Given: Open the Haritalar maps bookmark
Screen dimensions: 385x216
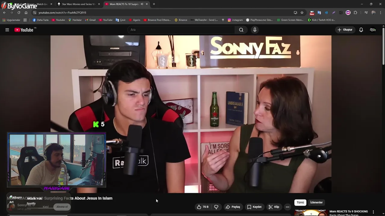Looking at the screenshot, I should [x=75, y=20].
